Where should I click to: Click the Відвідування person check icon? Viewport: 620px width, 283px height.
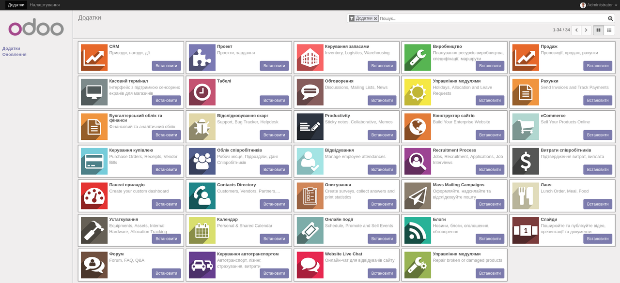click(x=310, y=161)
